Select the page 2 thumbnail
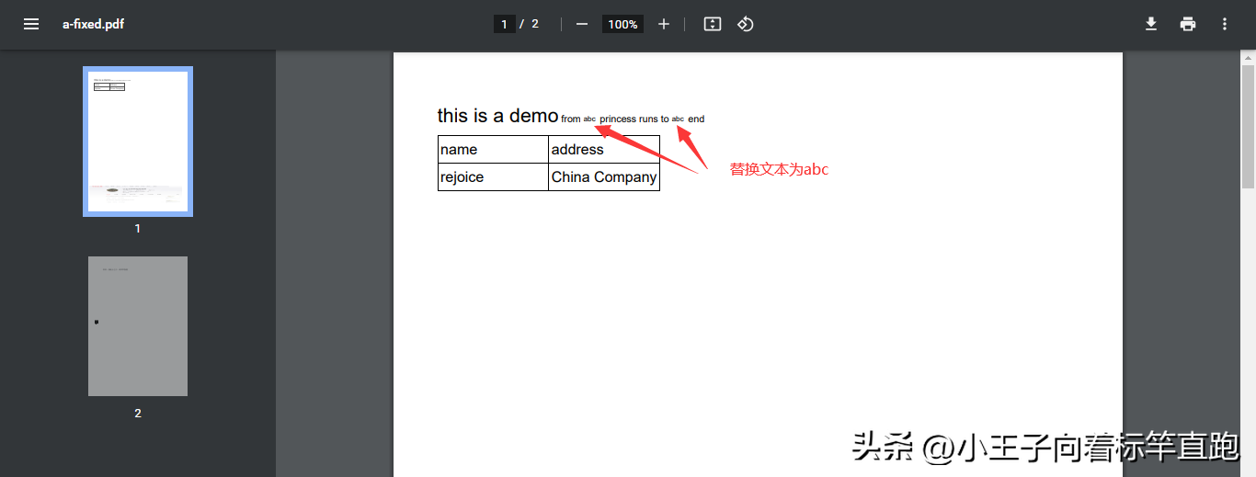Viewport: 1256px width, 477px height. point(138,326)
